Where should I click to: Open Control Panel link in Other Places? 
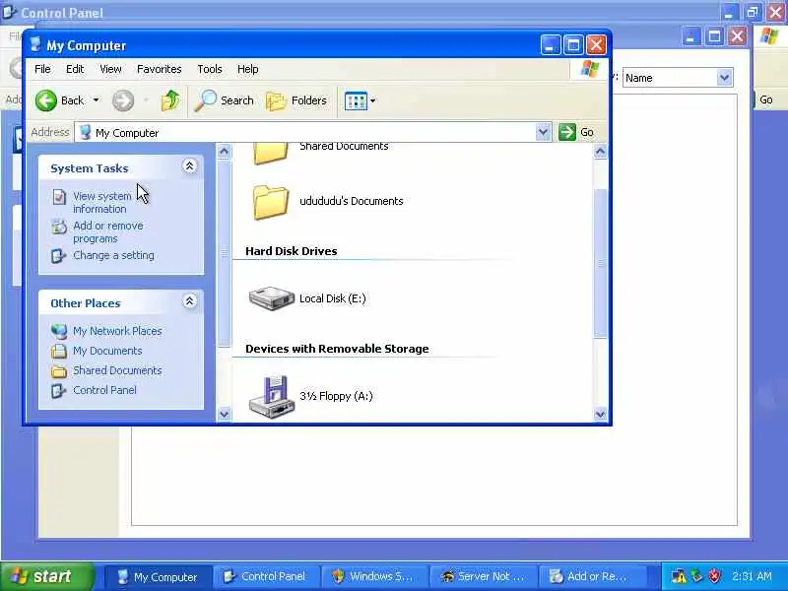(104, 390)
